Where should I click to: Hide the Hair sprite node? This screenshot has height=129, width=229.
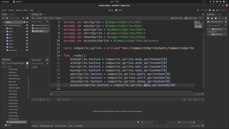pos(27,35)
